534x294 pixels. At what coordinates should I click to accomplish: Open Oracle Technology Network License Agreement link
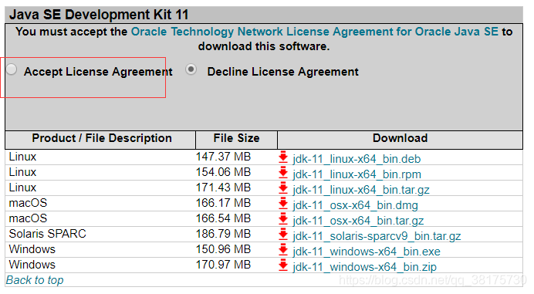coord(315,32)
